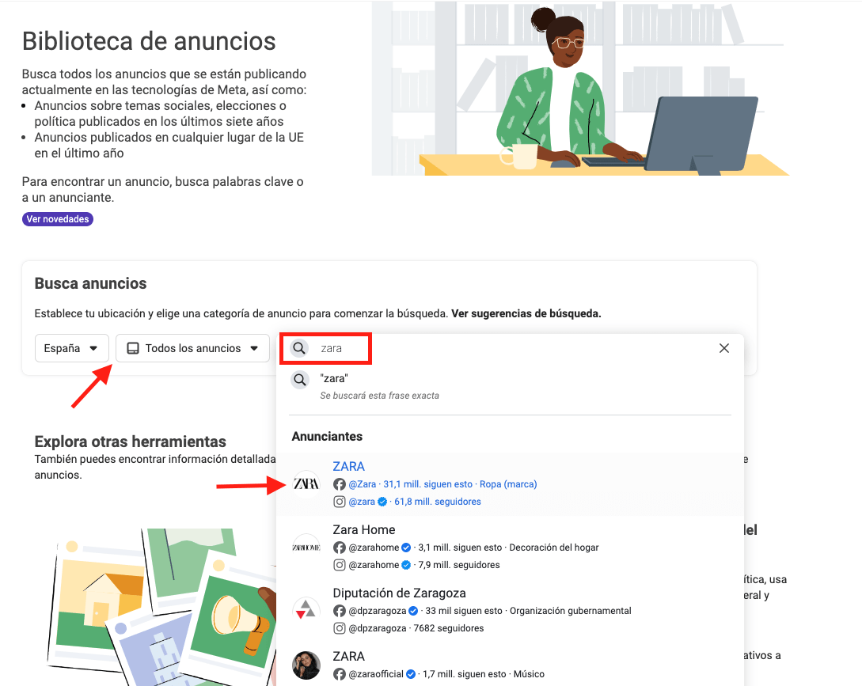The width and height of the screenshot is (862, 686).
Task: Click the Facebook icon next to @Zara
Action: [340, 484]
